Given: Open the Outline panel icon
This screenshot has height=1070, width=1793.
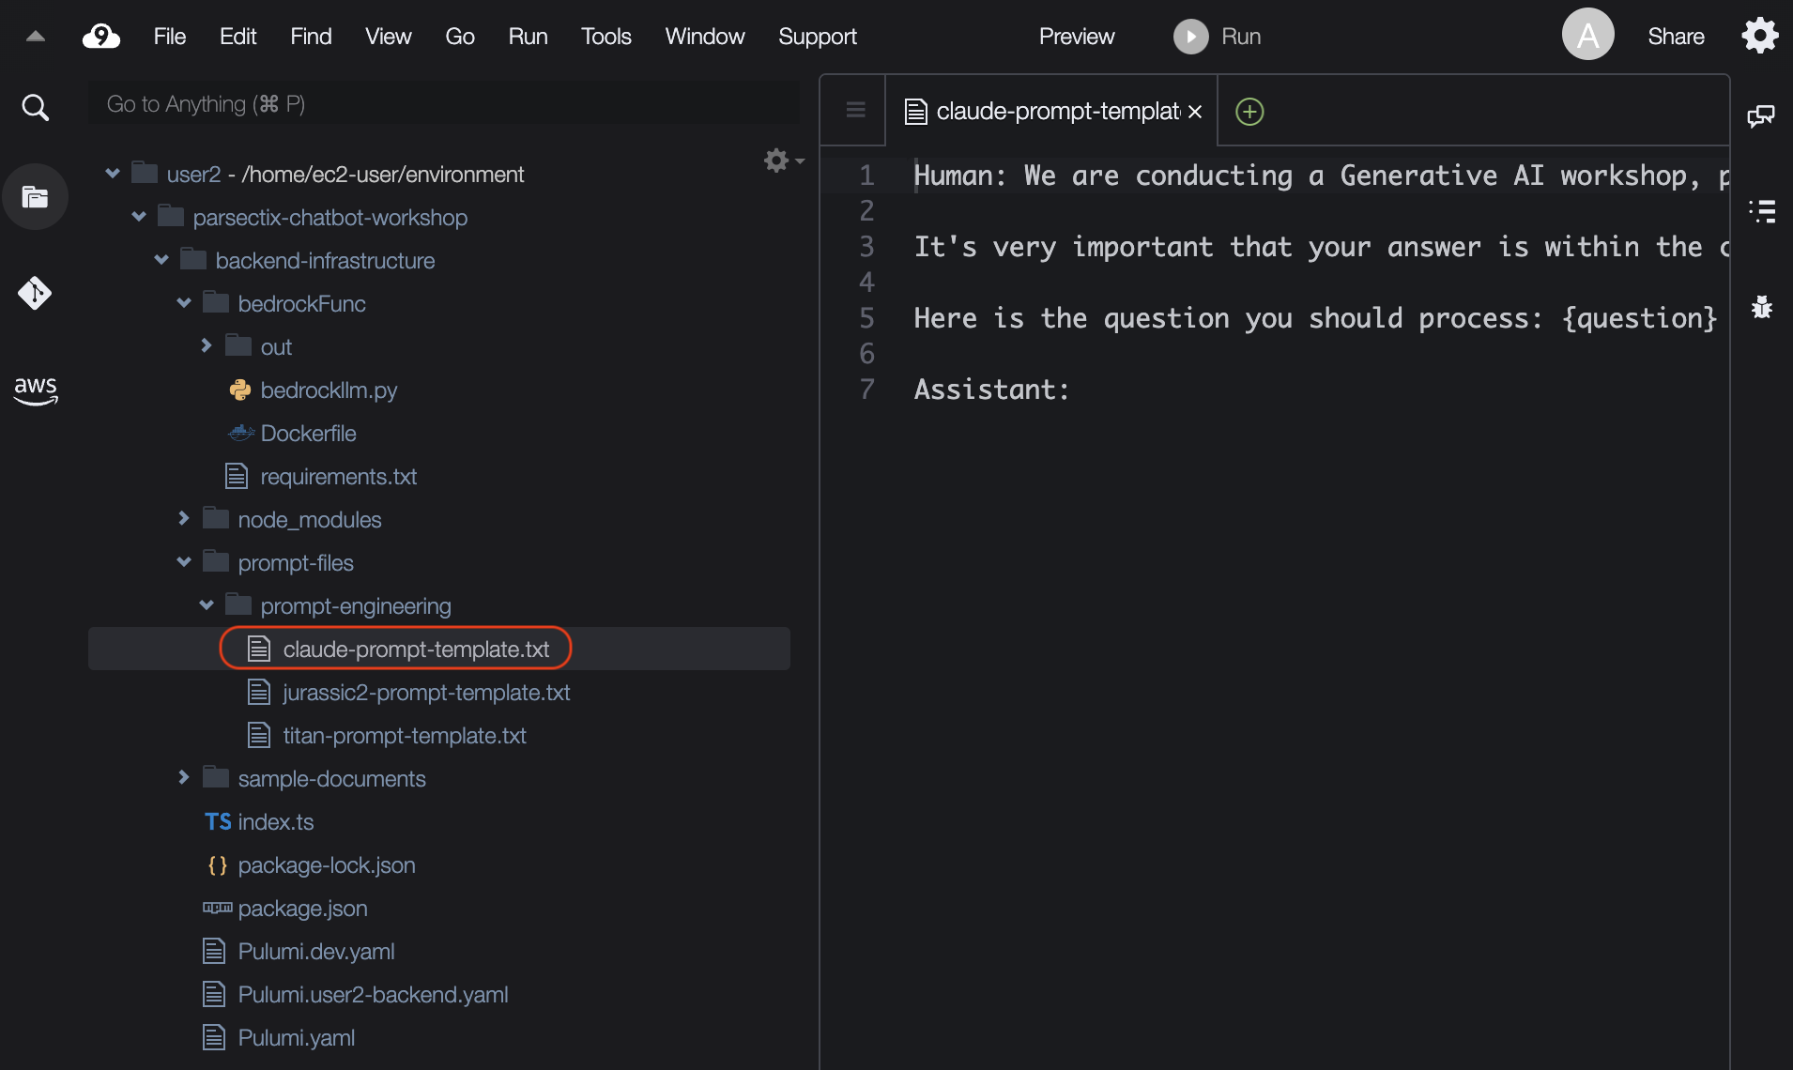Looking at the screenshot, I should pos(1762,211).
